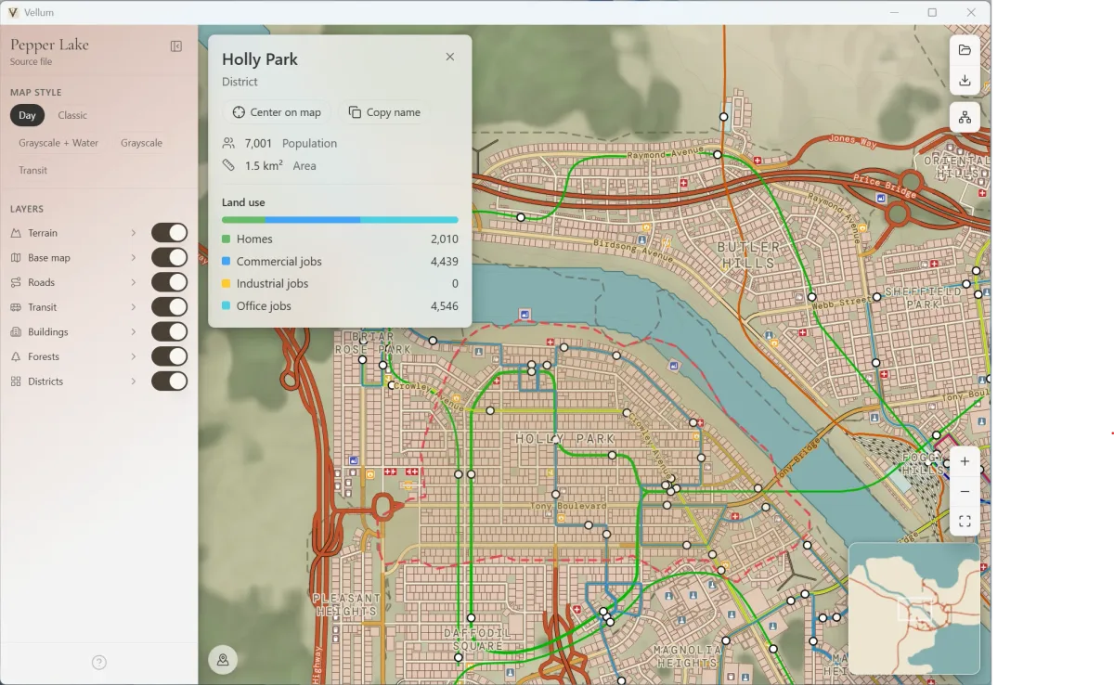This screenshot has height=685, width=1114.
Task: Expand the Transit layer chevron
Action: click(134, 307)
